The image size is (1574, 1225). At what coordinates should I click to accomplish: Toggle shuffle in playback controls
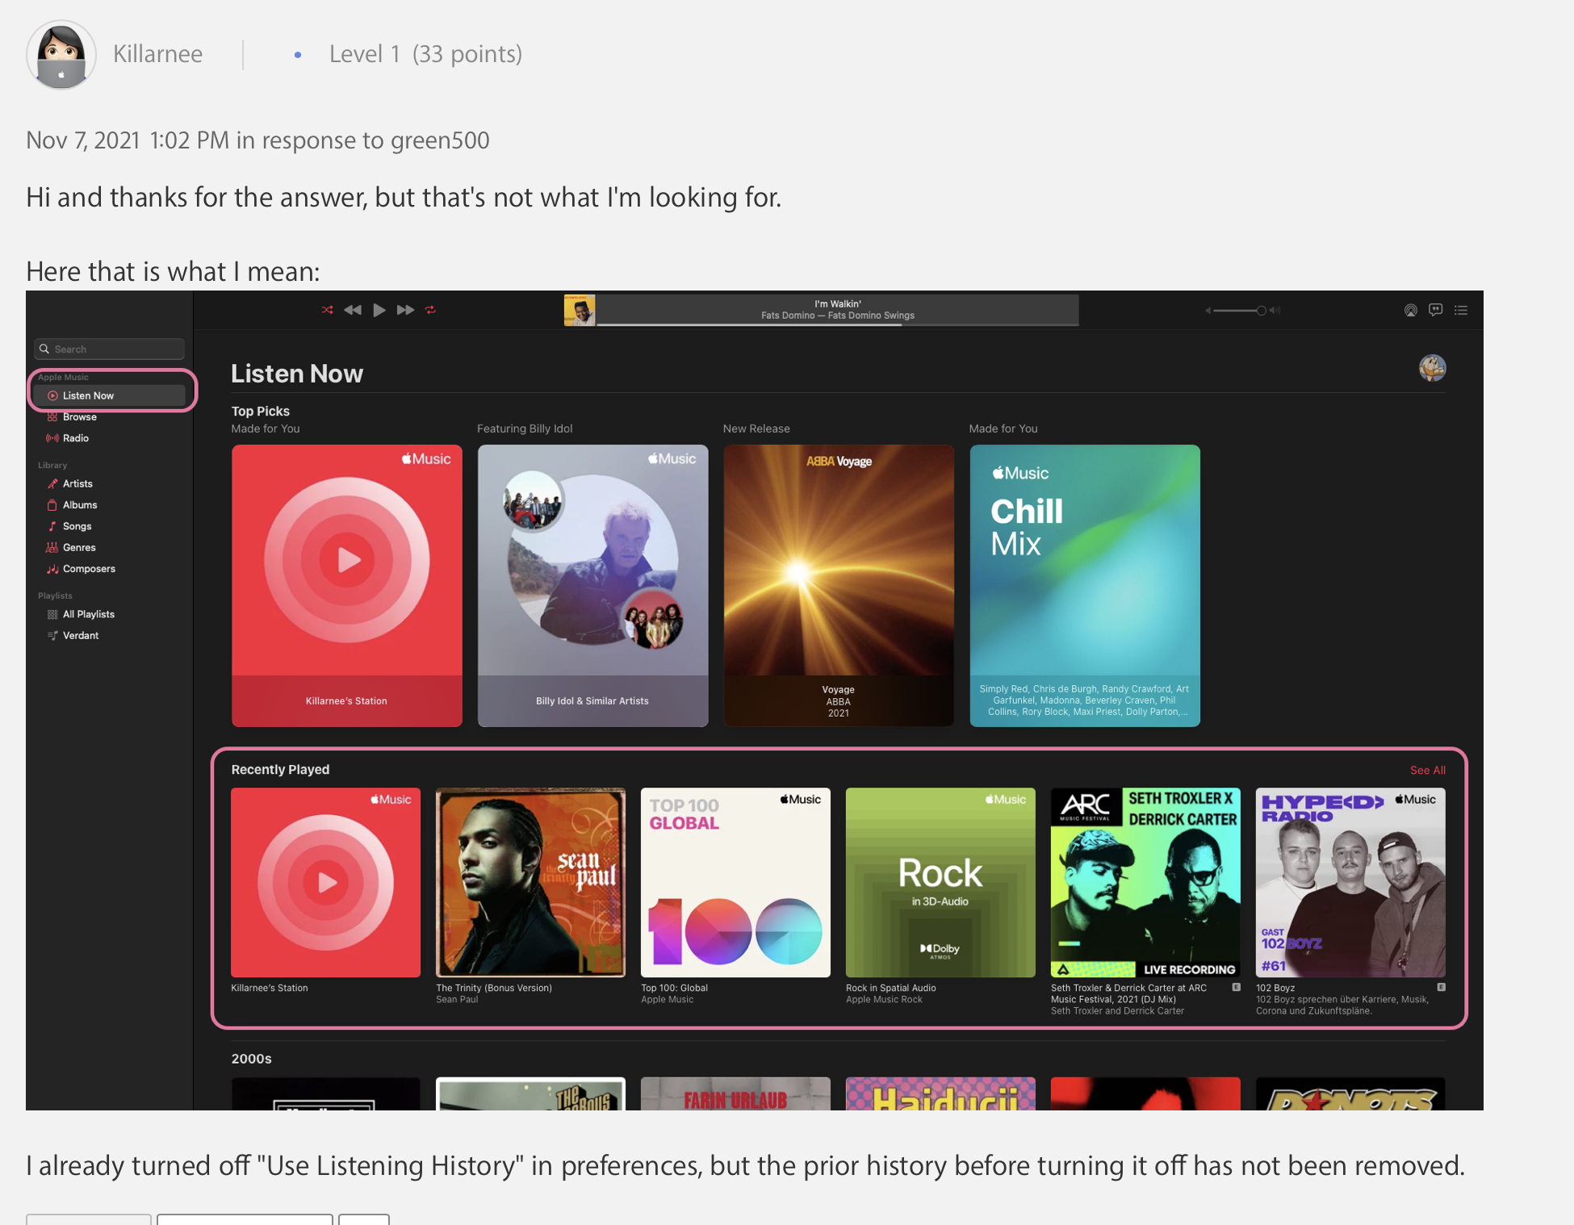click(x=327, y=310)
